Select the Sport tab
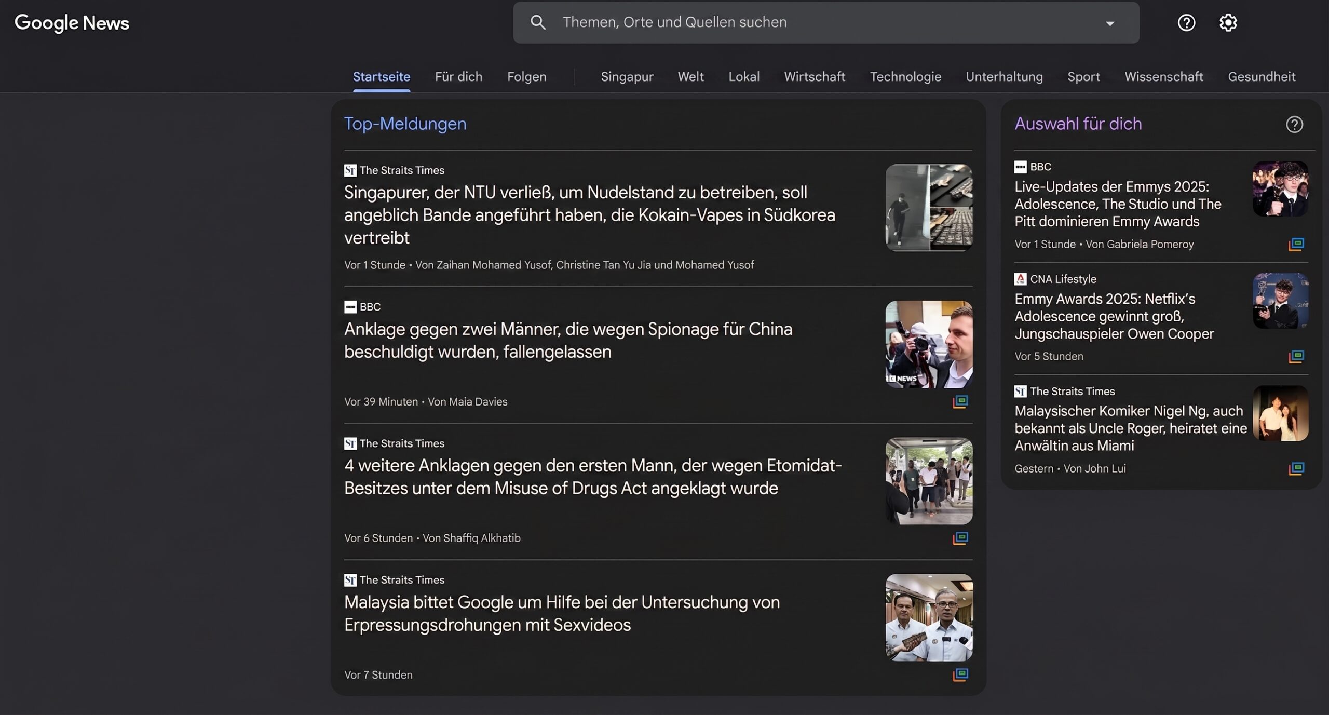 pos(1083,77)
